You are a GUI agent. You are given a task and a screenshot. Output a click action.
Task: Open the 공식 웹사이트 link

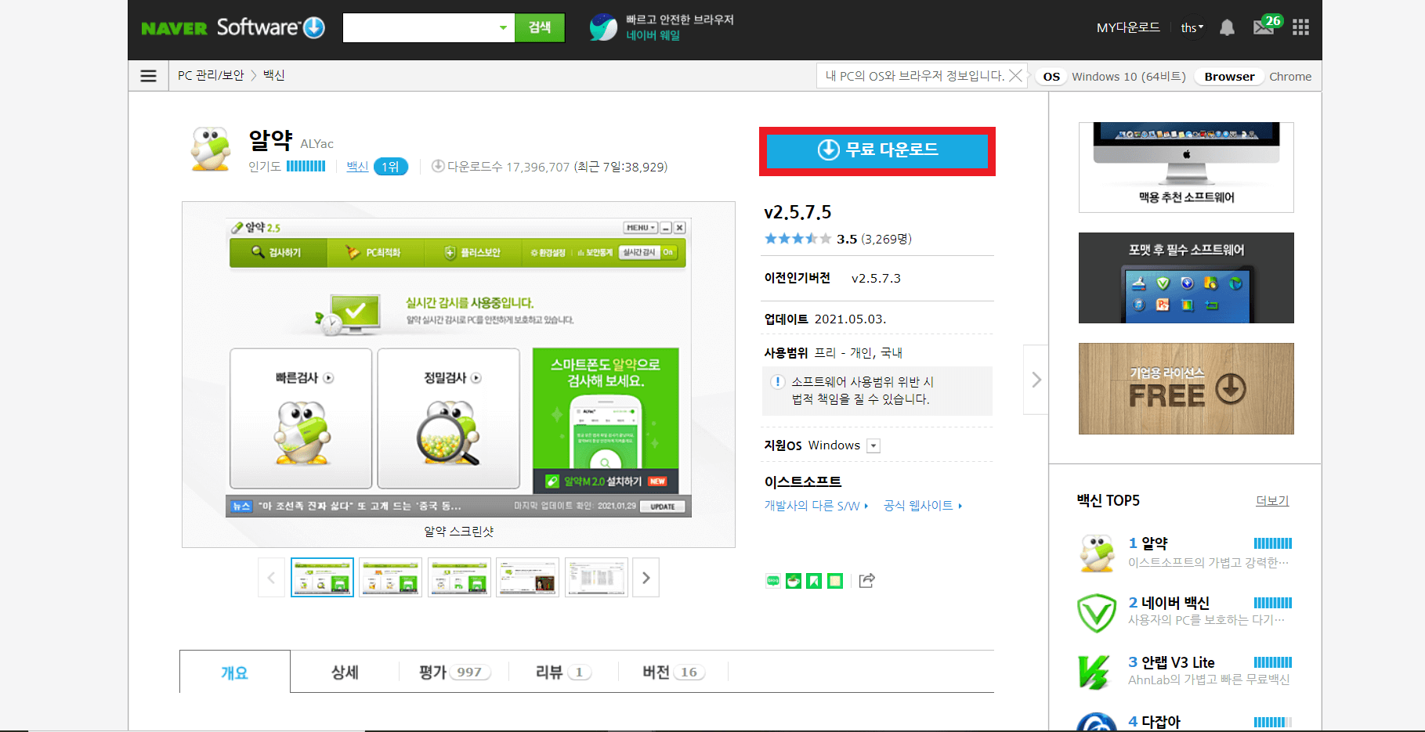coord(922,506)
